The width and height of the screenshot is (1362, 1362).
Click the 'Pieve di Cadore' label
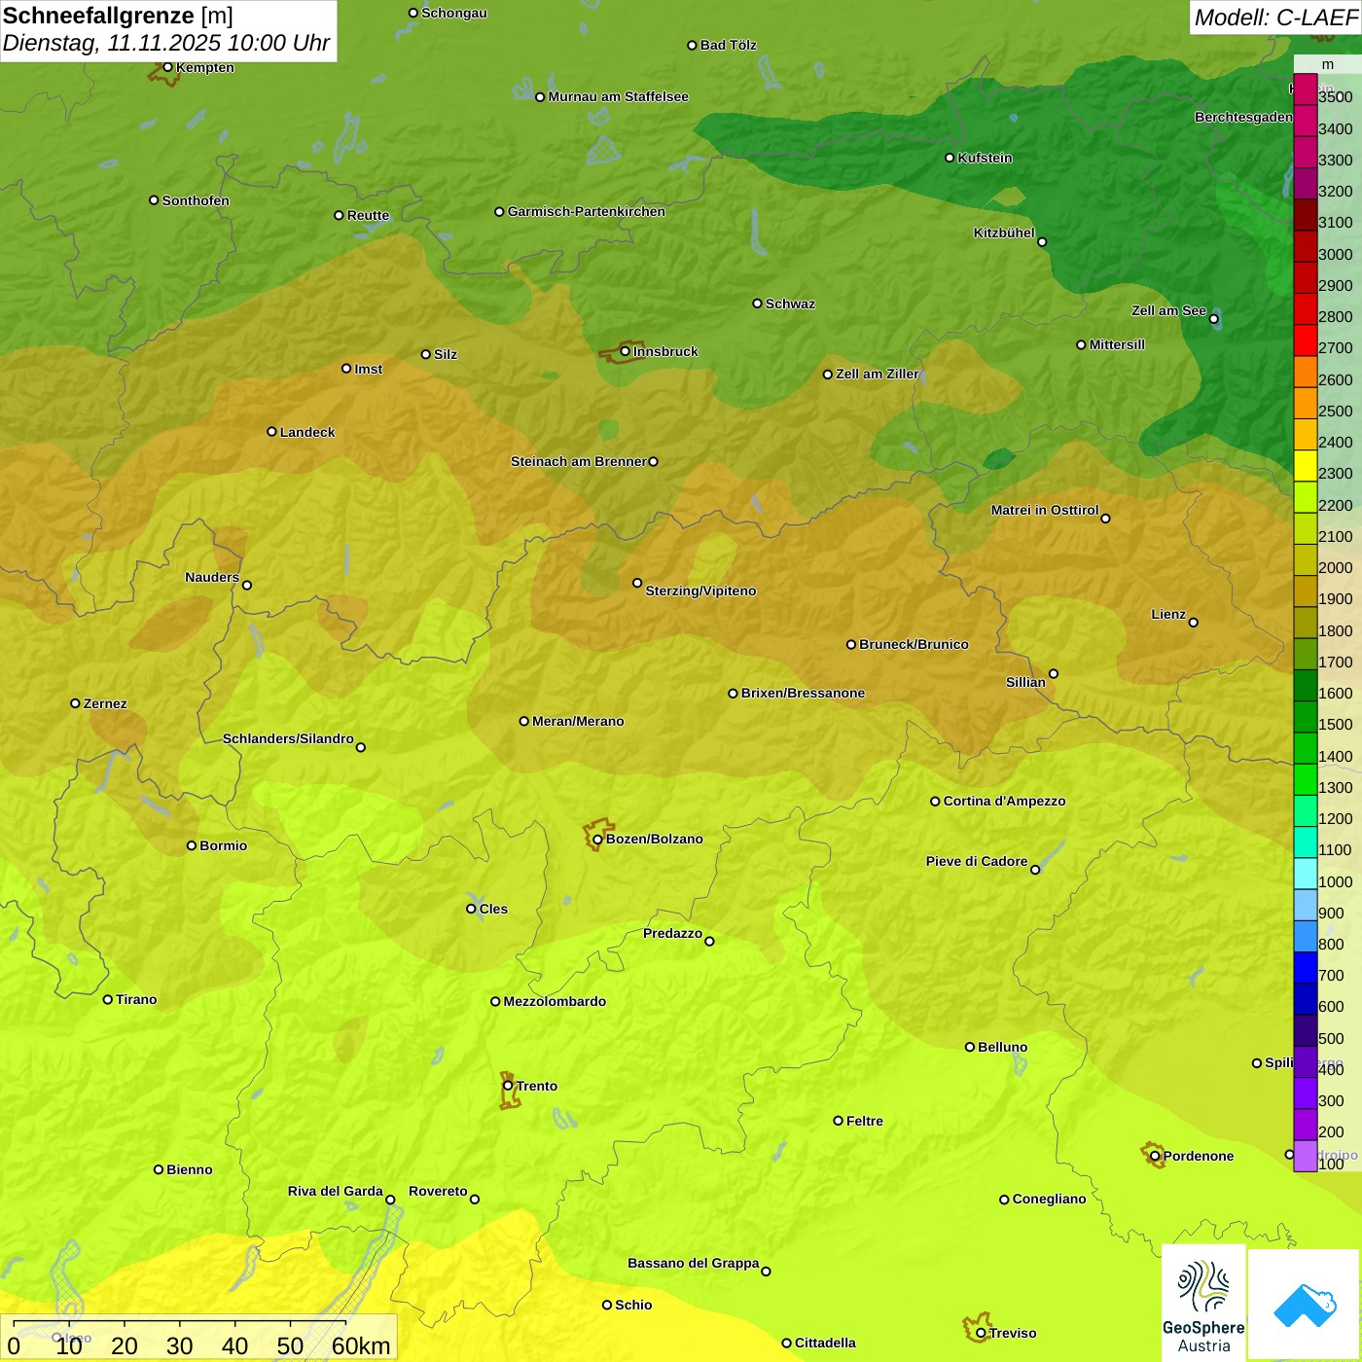[977, 861]
